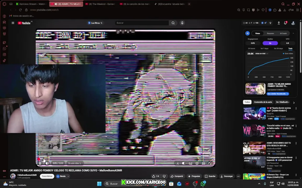Image resolution: width=302 pixels, height=188 pixels.
Task: Click in the YouTube Buscar search field
Action: 142,23
